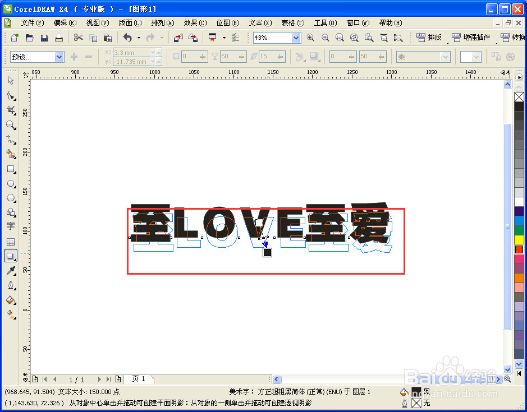Activate the Zoom tool in the toolbox
Screen dimensions: 527x412
(x=11, y=126)
